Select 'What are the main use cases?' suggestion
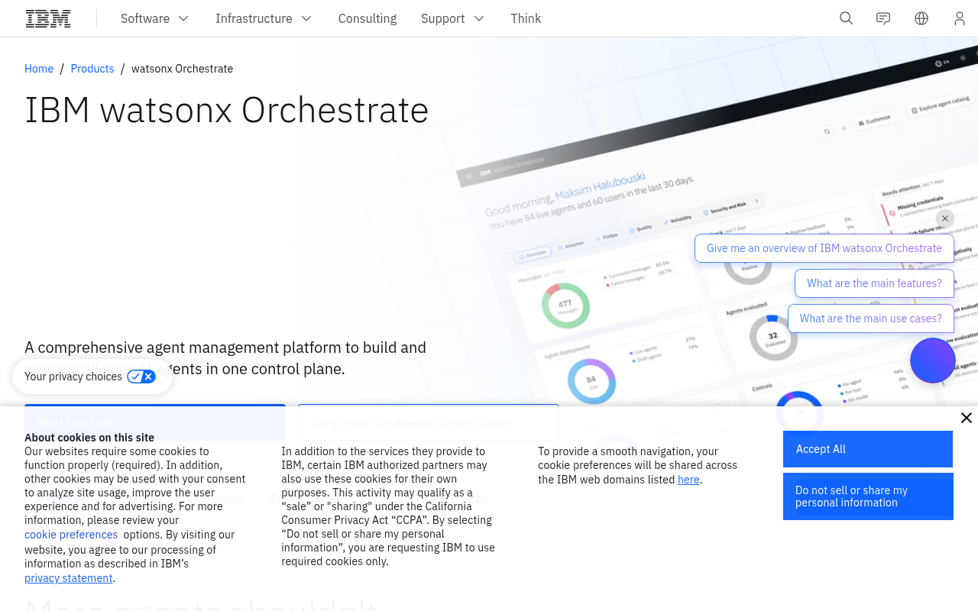The image size is (978, 611). click(x=871, y=318)
